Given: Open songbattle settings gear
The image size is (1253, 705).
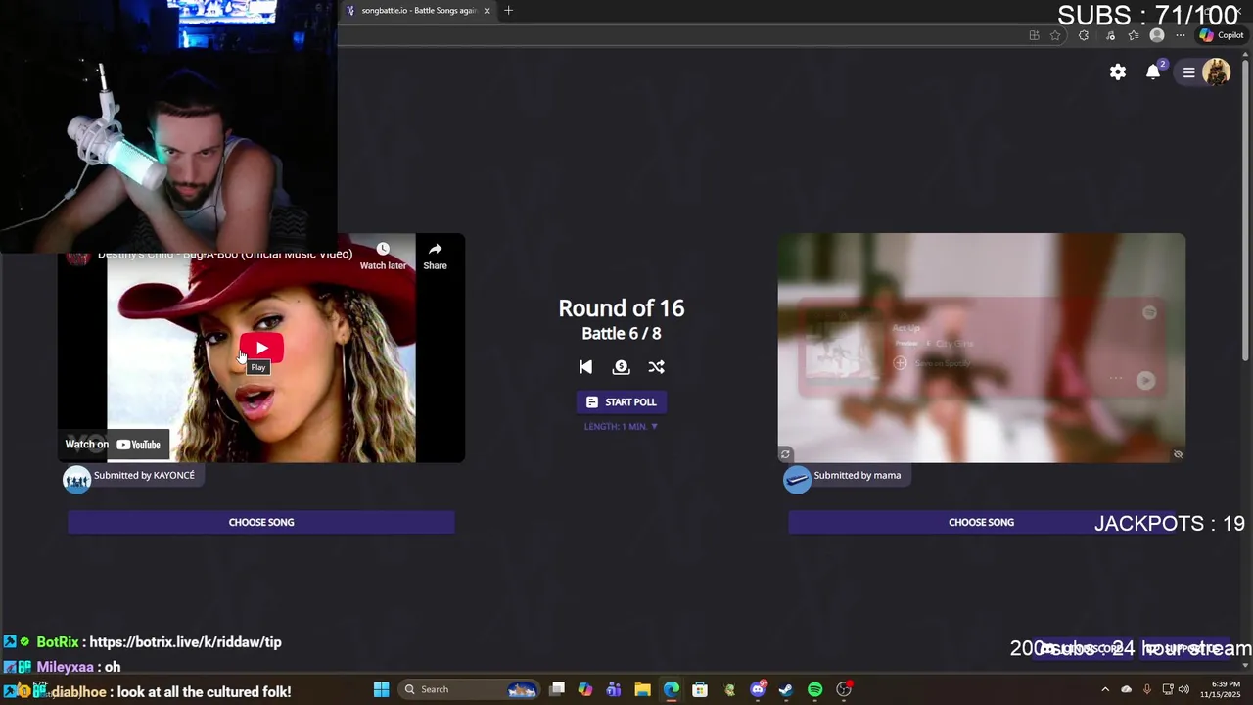Looking at the screenshot, I should [1118, 71].
